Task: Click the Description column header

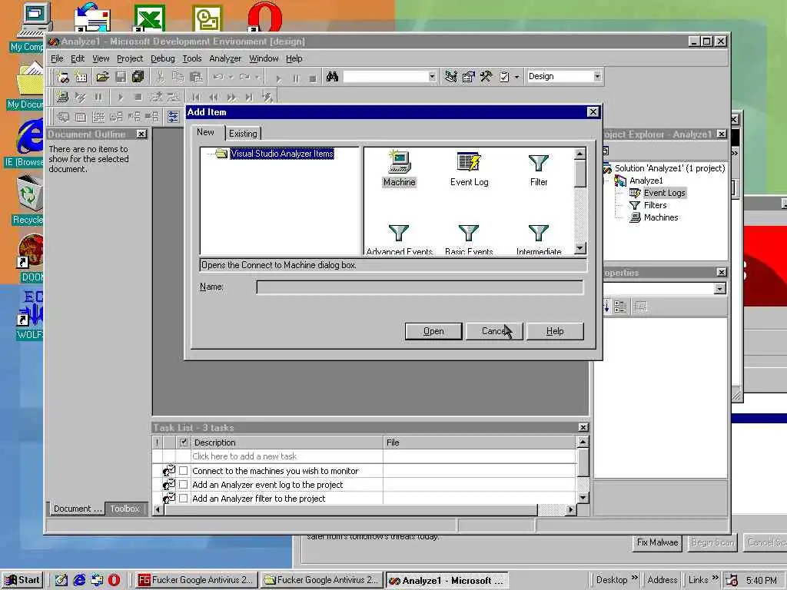Action: click(287, 442)
